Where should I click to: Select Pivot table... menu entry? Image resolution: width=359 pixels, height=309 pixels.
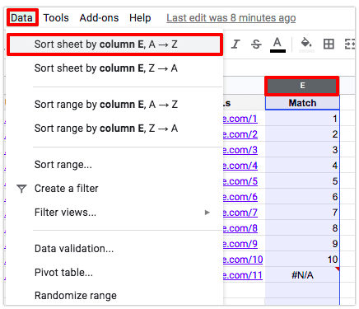(114, 273)
